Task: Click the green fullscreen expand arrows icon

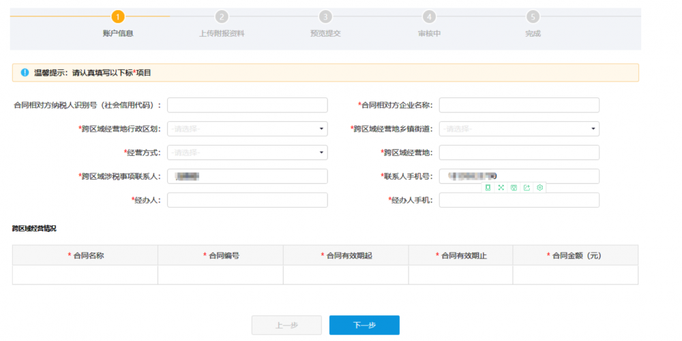Action: 501,187
